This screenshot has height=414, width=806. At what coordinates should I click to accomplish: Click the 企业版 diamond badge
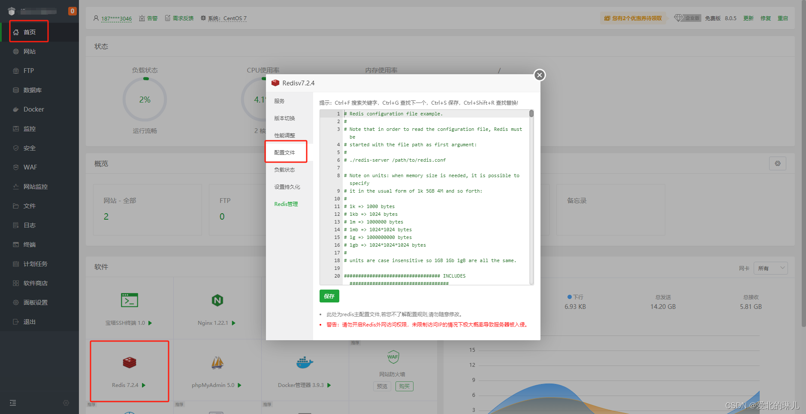(687, 18)
